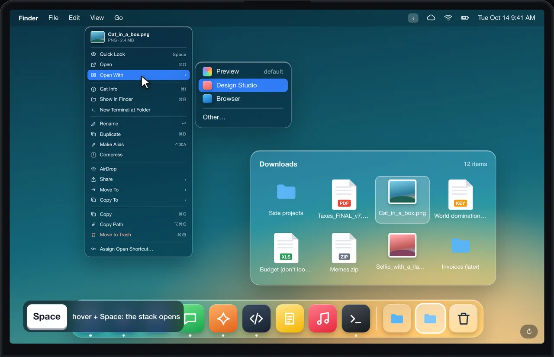
Task: Click the outlined folder stack in the dock
Action: pyautogui.click(x=430, y=319)
